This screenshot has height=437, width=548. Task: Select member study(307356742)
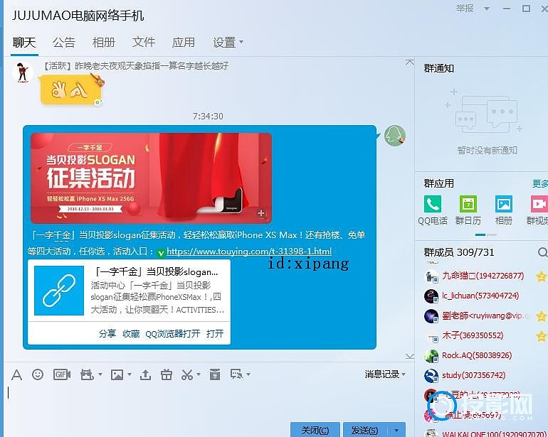tap(473, 375)
